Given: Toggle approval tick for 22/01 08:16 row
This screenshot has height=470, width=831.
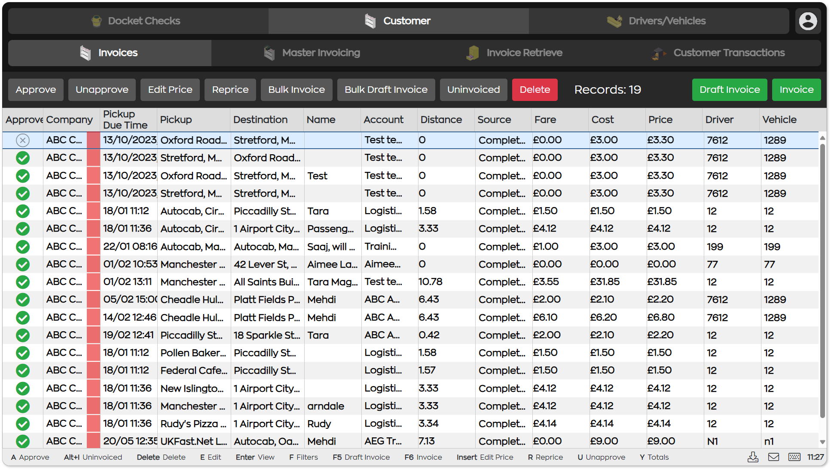Looking at the screenshot, I should 23,247.
